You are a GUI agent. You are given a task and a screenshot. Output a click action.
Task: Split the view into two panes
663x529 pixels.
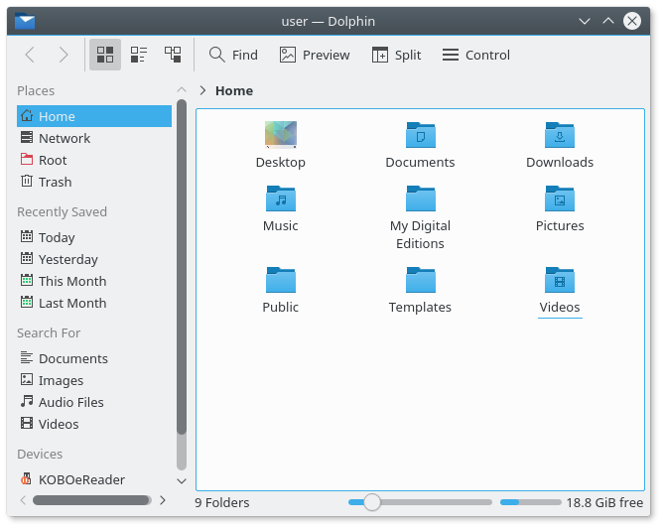(396, 55)
